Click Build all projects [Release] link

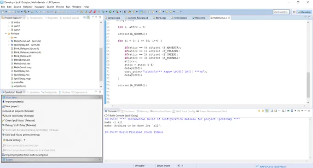pos(19,111)
